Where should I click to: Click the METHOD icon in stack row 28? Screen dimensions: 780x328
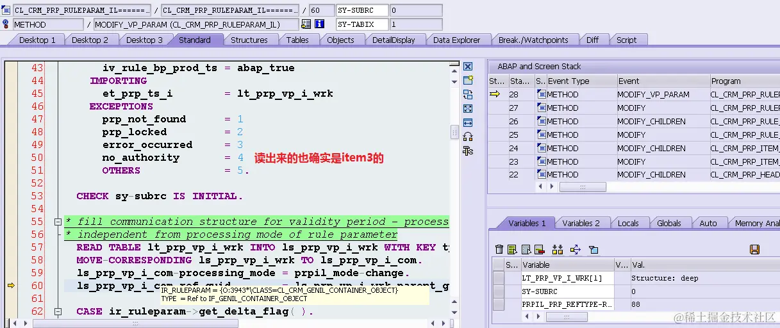[542, 94]
